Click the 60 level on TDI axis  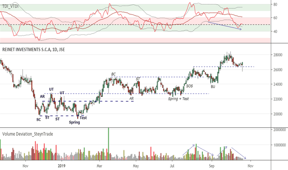click(x=275, y=18)
